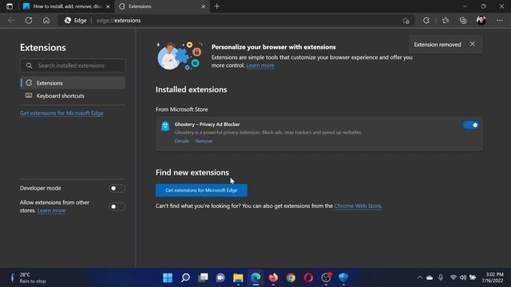Go to the home page

coord(46,21)
